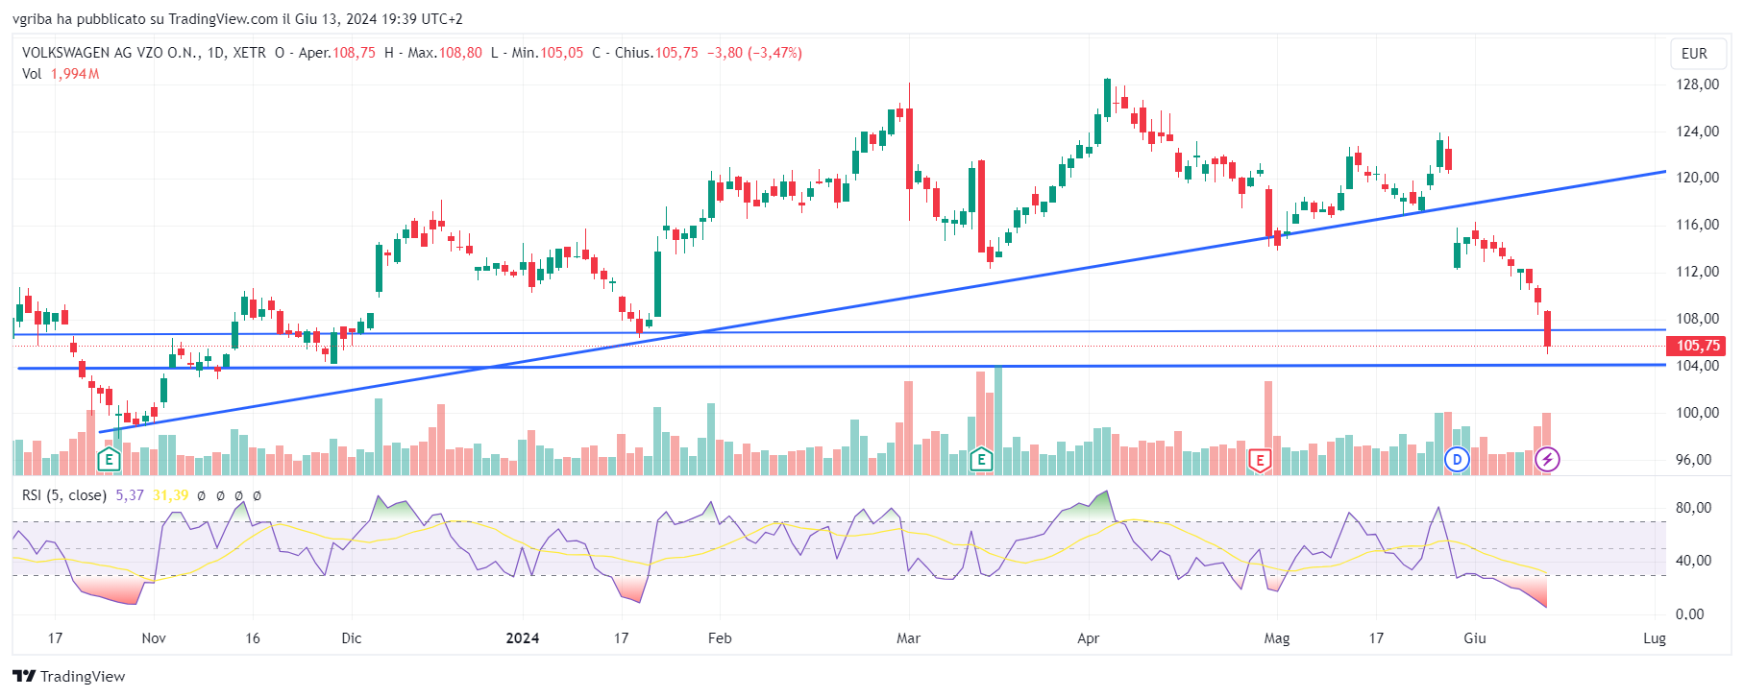Click the low price value 105,05
This screenshot has height=697, width=1744.
(561, 53)
